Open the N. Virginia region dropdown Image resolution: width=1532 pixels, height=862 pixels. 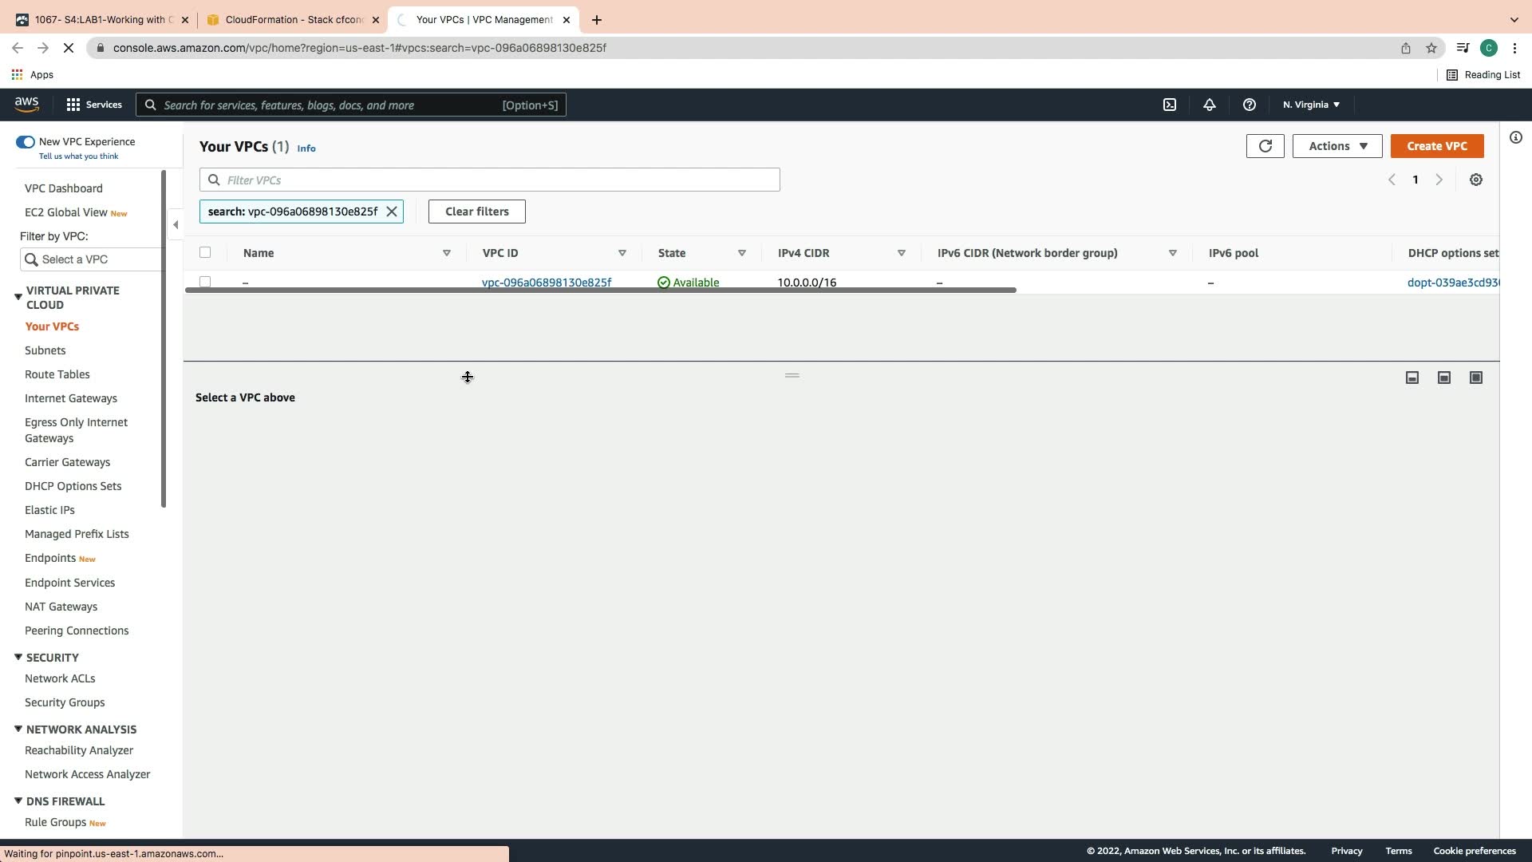[1311, 105]
